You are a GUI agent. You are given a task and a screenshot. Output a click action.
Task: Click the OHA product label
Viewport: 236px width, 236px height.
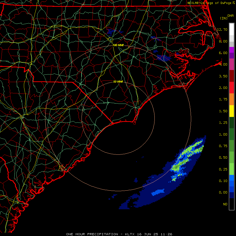click(x=230, y=16)
